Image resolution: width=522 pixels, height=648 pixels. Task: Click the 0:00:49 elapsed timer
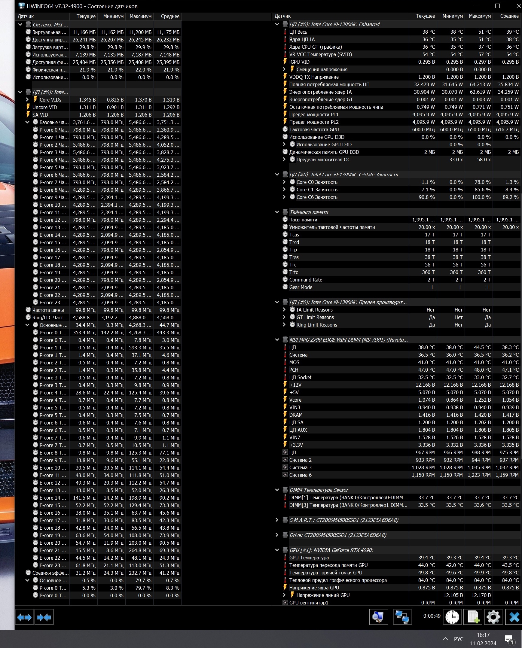pos(432,616)
